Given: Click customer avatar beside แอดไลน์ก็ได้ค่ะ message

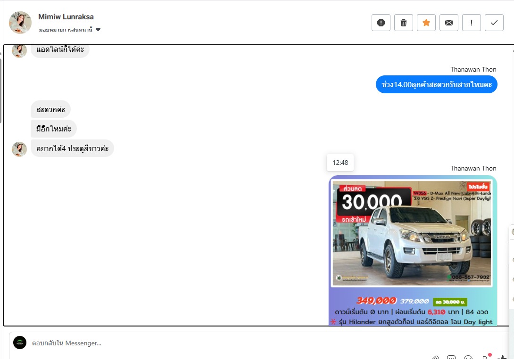Looking at the screenshot, I should (19, 51).
